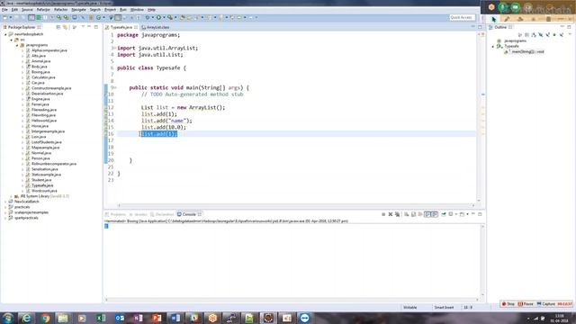Run the program with the green Run icon
Viewport: 576px width, 324px height.
pyautogui.click(x=158, y=17)
